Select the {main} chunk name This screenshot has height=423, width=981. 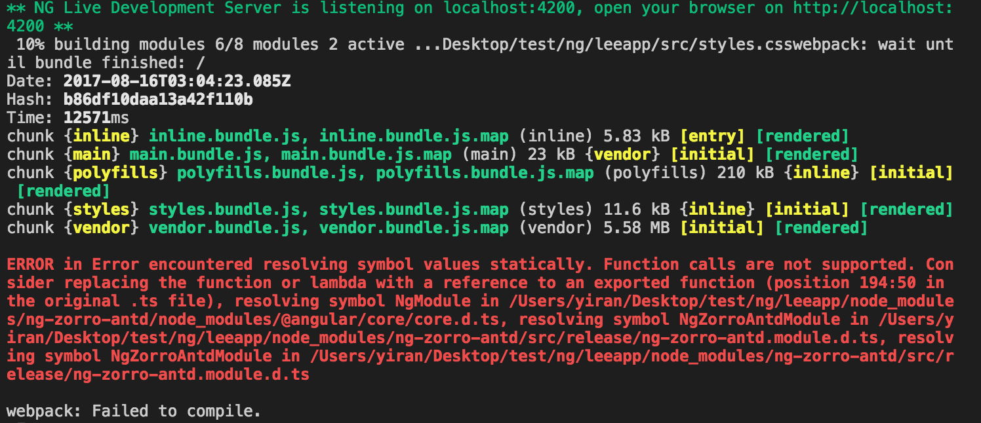point(92,155)
